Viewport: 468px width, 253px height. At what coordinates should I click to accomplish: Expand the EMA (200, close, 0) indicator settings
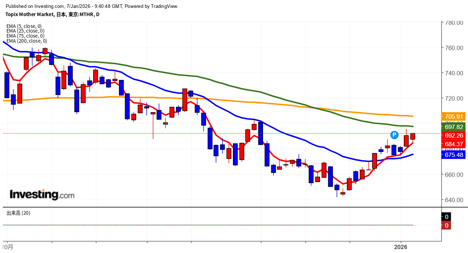[27, 41]
